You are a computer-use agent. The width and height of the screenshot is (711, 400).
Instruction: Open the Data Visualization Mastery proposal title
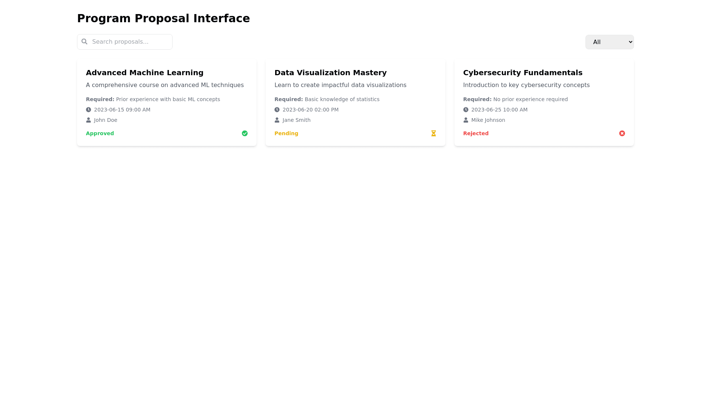[x=330, y=73]
